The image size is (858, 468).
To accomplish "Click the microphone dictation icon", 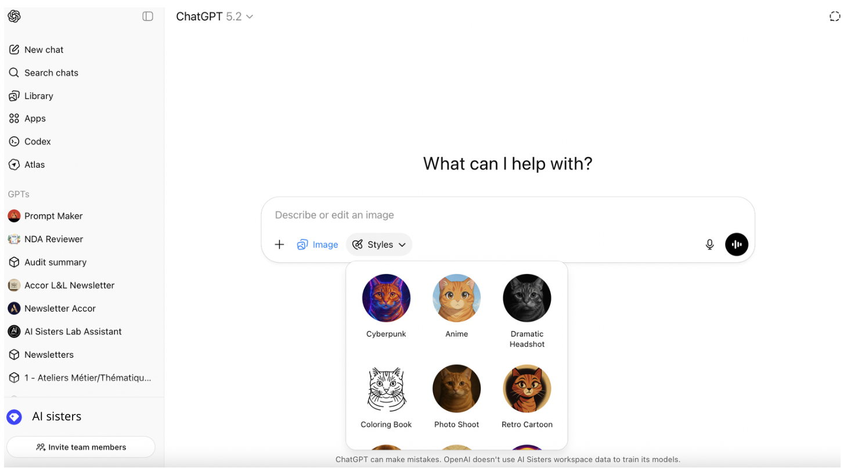I will (709, 244).
